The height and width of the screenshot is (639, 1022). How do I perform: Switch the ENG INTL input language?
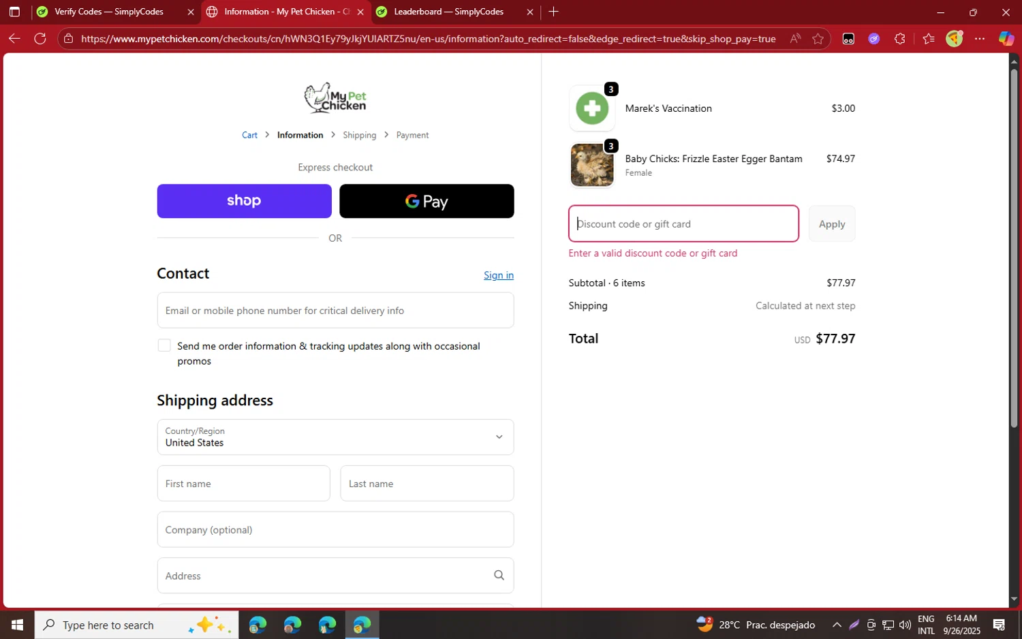(x=926, y=625)
